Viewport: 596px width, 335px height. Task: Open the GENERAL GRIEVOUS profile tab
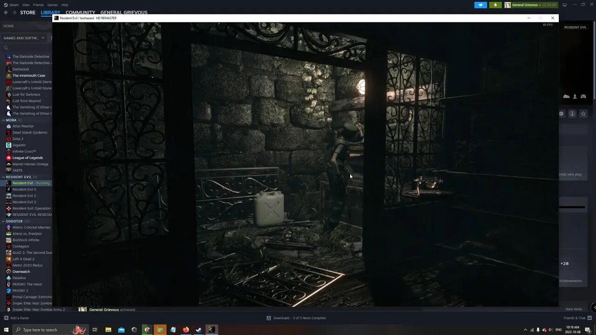[x=124, y=13]
